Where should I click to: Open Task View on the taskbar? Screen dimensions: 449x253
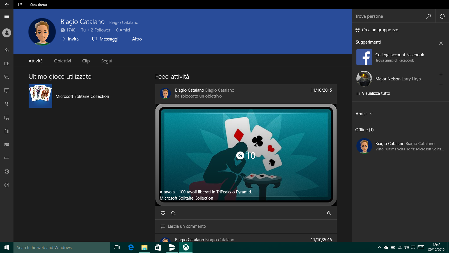click(x=117, y=247)
